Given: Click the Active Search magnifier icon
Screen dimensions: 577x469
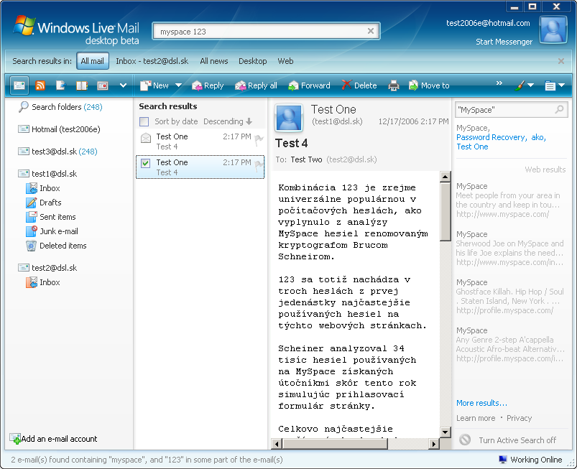Looking at the screenshot, I should [x=559, y=110].
